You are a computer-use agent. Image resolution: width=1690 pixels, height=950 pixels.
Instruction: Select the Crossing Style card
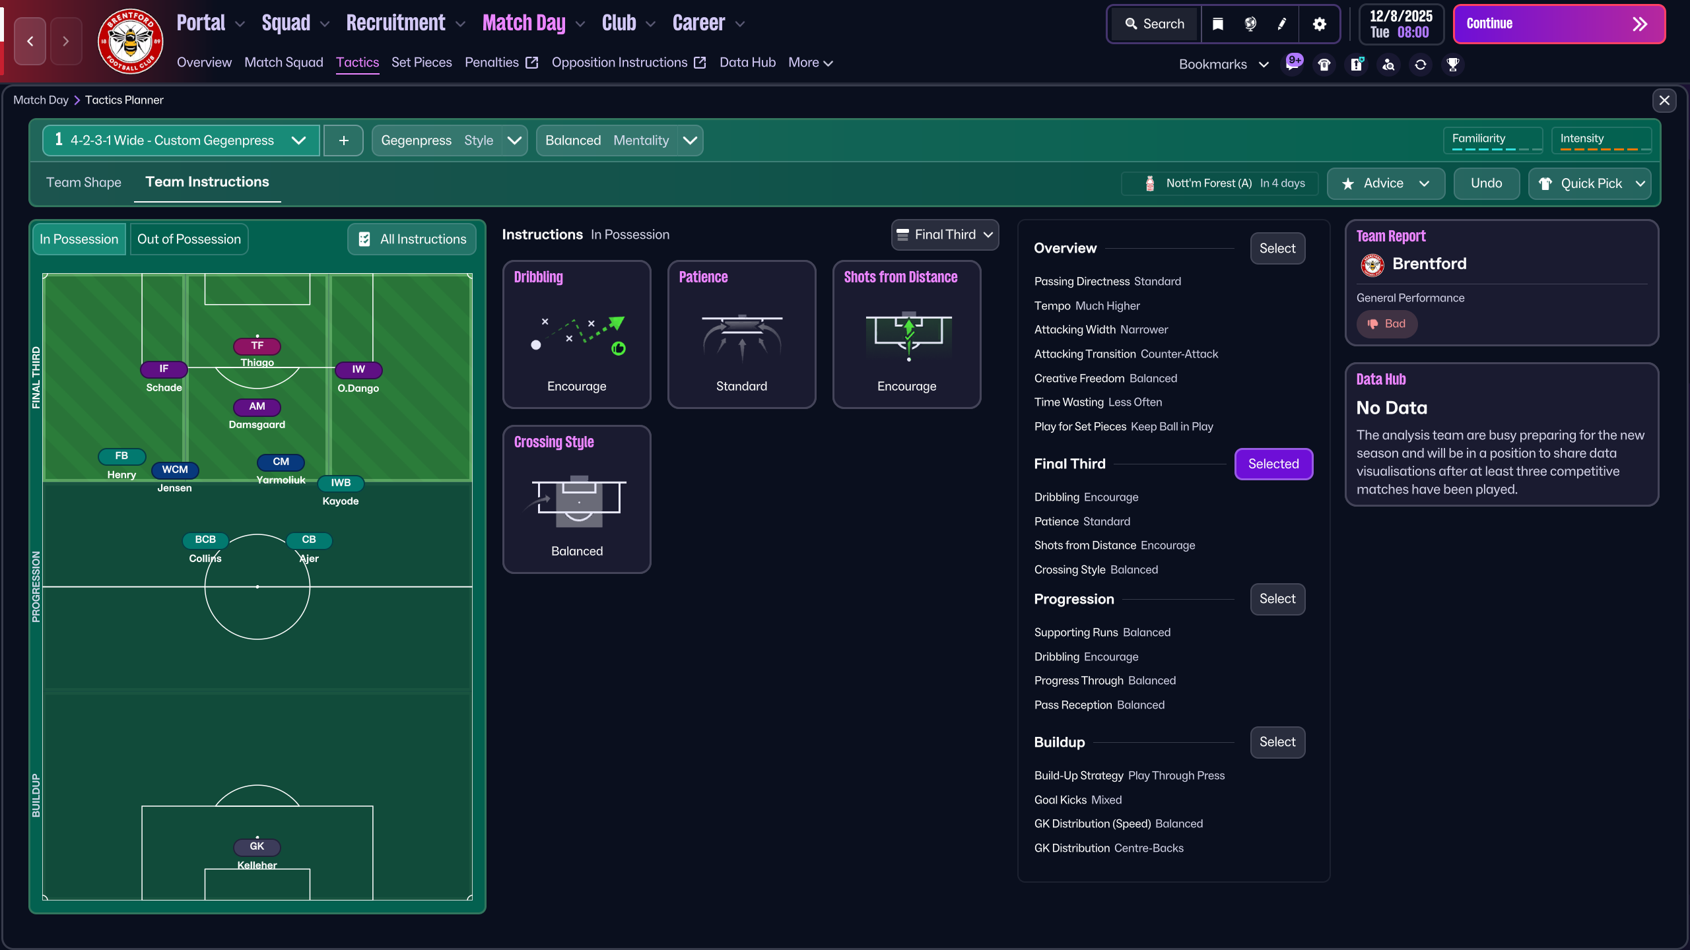click(577, 499)
